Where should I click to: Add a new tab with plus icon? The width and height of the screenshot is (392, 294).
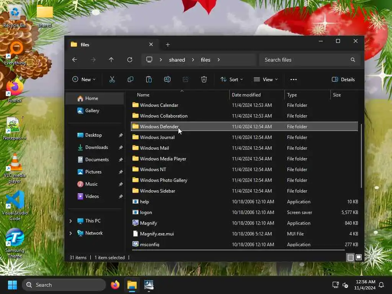tap(168, 44)
